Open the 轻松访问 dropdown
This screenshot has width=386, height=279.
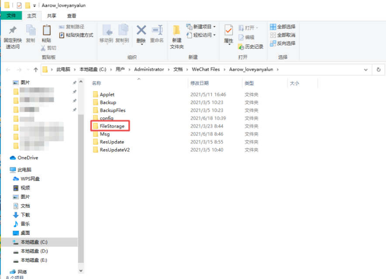(x=201, y=35)
